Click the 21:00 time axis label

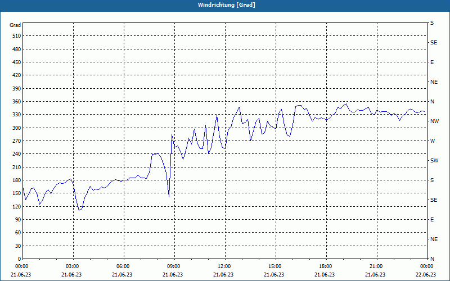[x=377, y=266]
